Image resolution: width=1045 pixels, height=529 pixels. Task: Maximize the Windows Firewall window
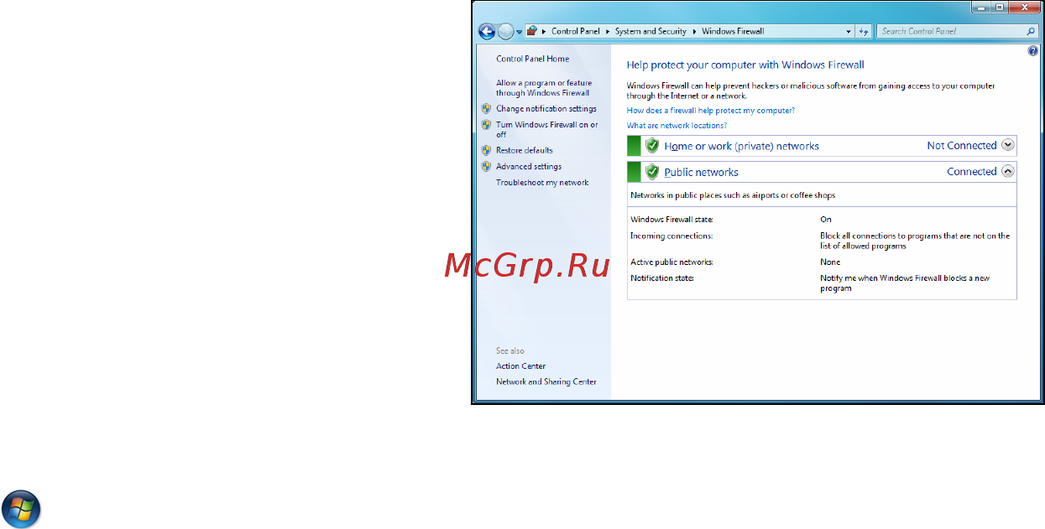[x=1001, y=7]
